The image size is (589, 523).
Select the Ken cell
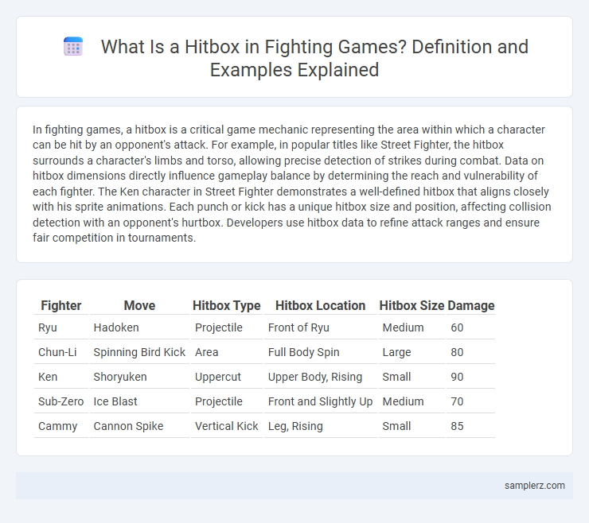(60, 377)
